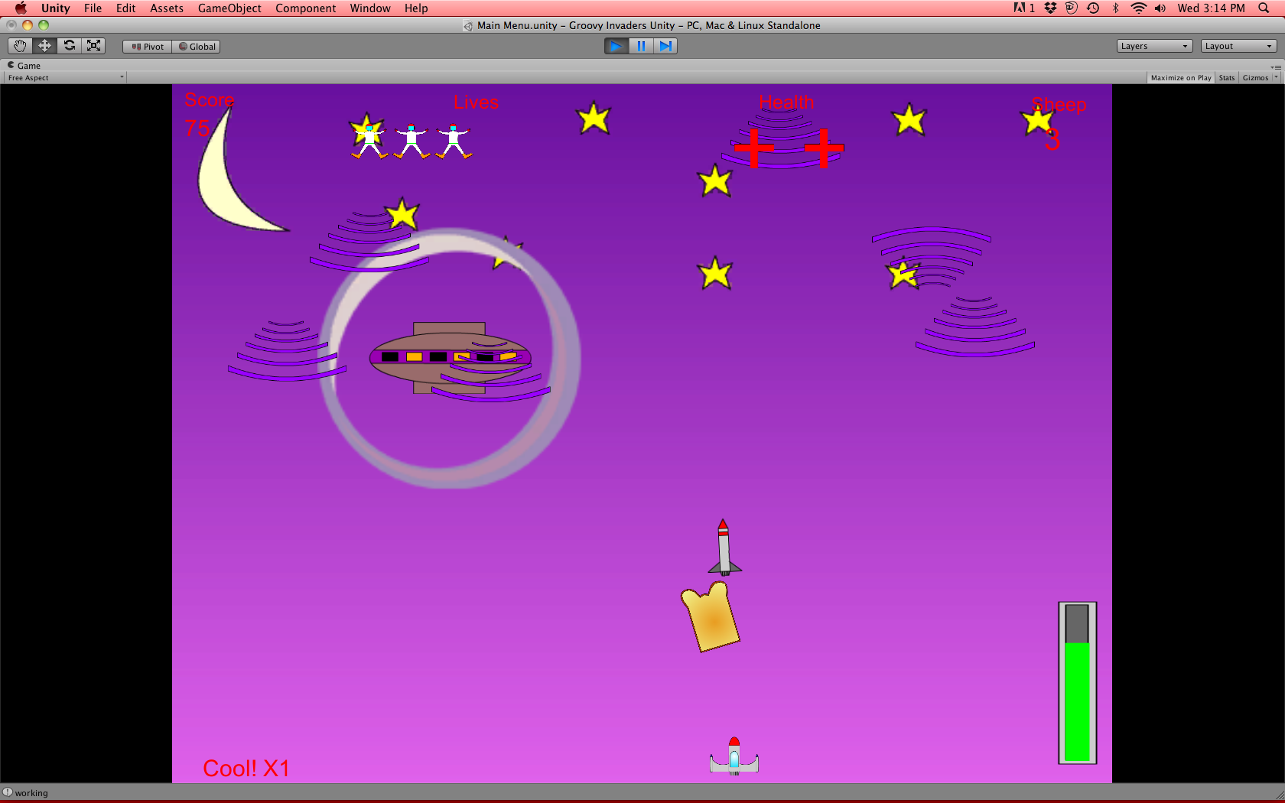The image size is (1285, 803).
Task: Toggle Global handle rotation mode
Action: pos(197,47)
